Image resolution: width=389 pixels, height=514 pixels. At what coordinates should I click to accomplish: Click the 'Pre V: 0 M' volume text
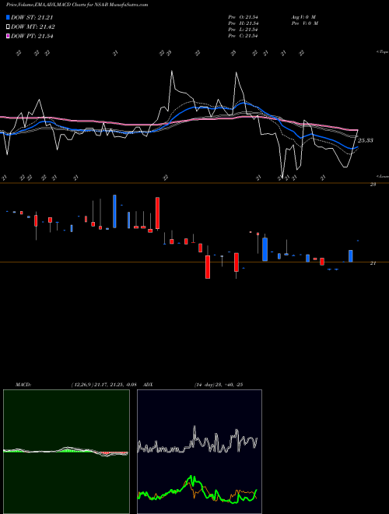(305, 23)
